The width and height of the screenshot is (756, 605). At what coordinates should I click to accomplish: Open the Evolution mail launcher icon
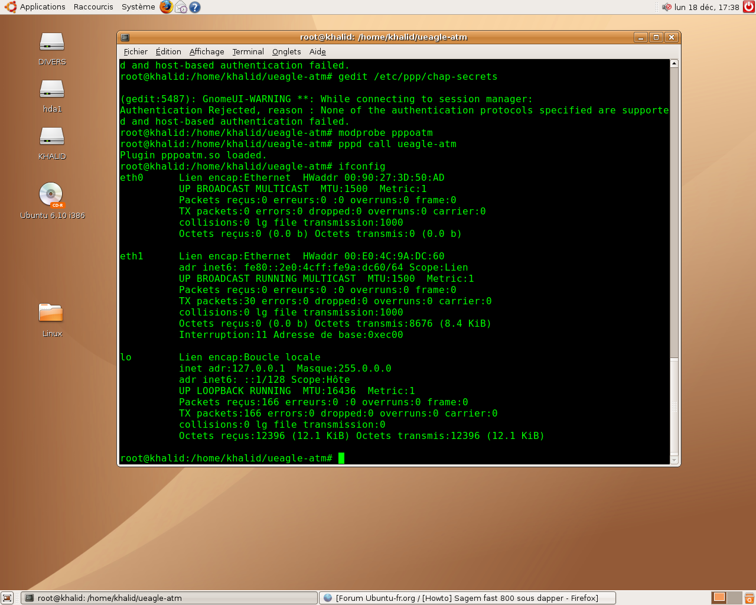[x=181, y=7]
